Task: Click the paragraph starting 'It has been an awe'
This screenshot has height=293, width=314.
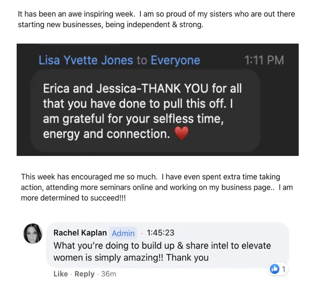Action: (x=157, y=19)
